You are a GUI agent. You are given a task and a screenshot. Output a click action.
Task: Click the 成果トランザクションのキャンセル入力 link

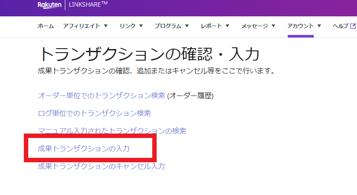pyautogui.click(x=101, y=167)
